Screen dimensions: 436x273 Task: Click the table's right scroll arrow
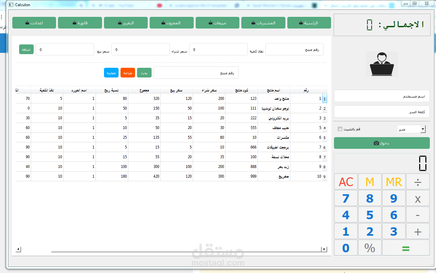[324, 249]
